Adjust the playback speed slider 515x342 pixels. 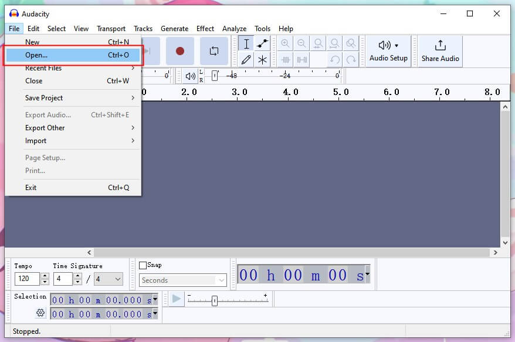coord(215,300)
